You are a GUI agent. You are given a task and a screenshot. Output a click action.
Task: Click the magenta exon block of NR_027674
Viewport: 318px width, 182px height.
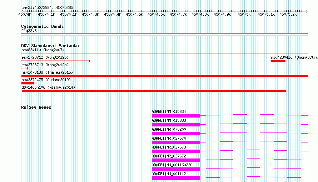[x=176, y=142]
